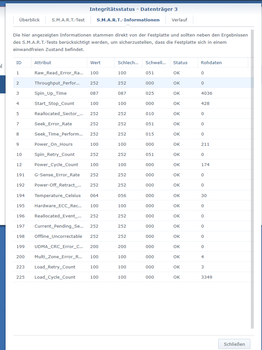Select the Seek_Error_Rate attribute
Viewport: 262px width, 350px height.
(x=53, y=124)
